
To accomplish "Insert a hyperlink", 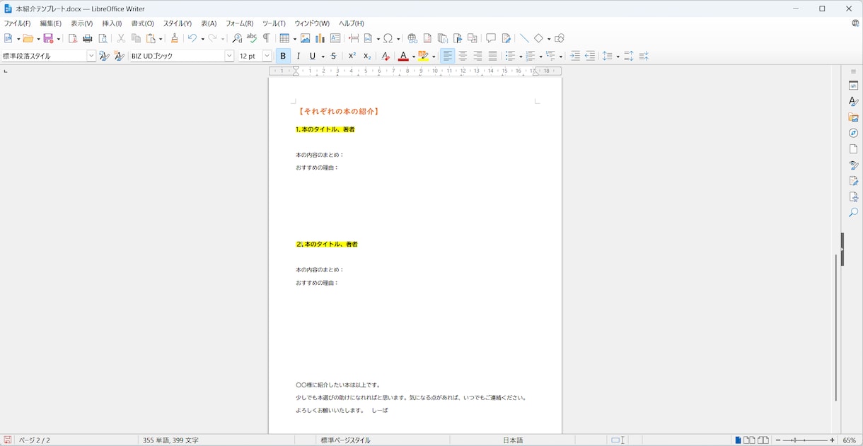I will pyautogui.click(x=412, y=38).
